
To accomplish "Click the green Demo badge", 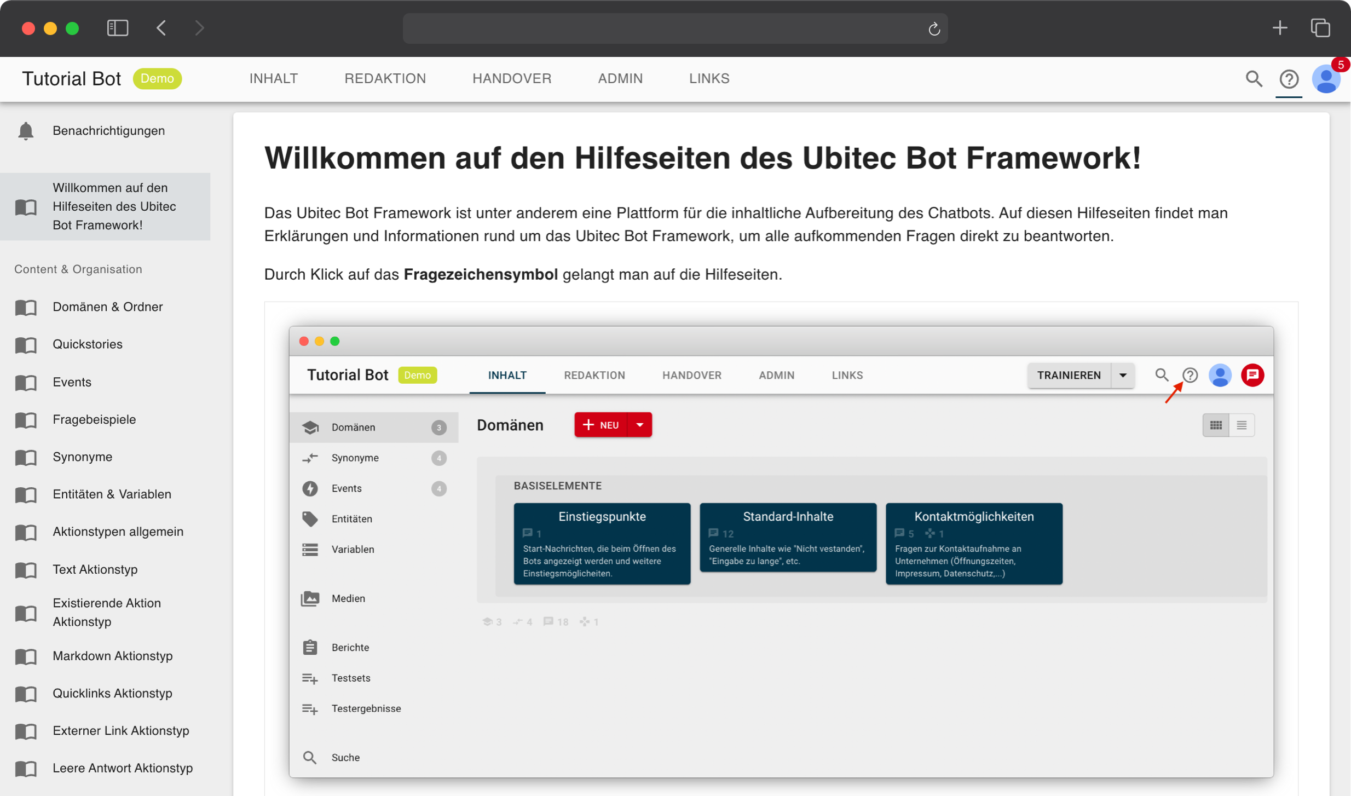I will (157, 79).
